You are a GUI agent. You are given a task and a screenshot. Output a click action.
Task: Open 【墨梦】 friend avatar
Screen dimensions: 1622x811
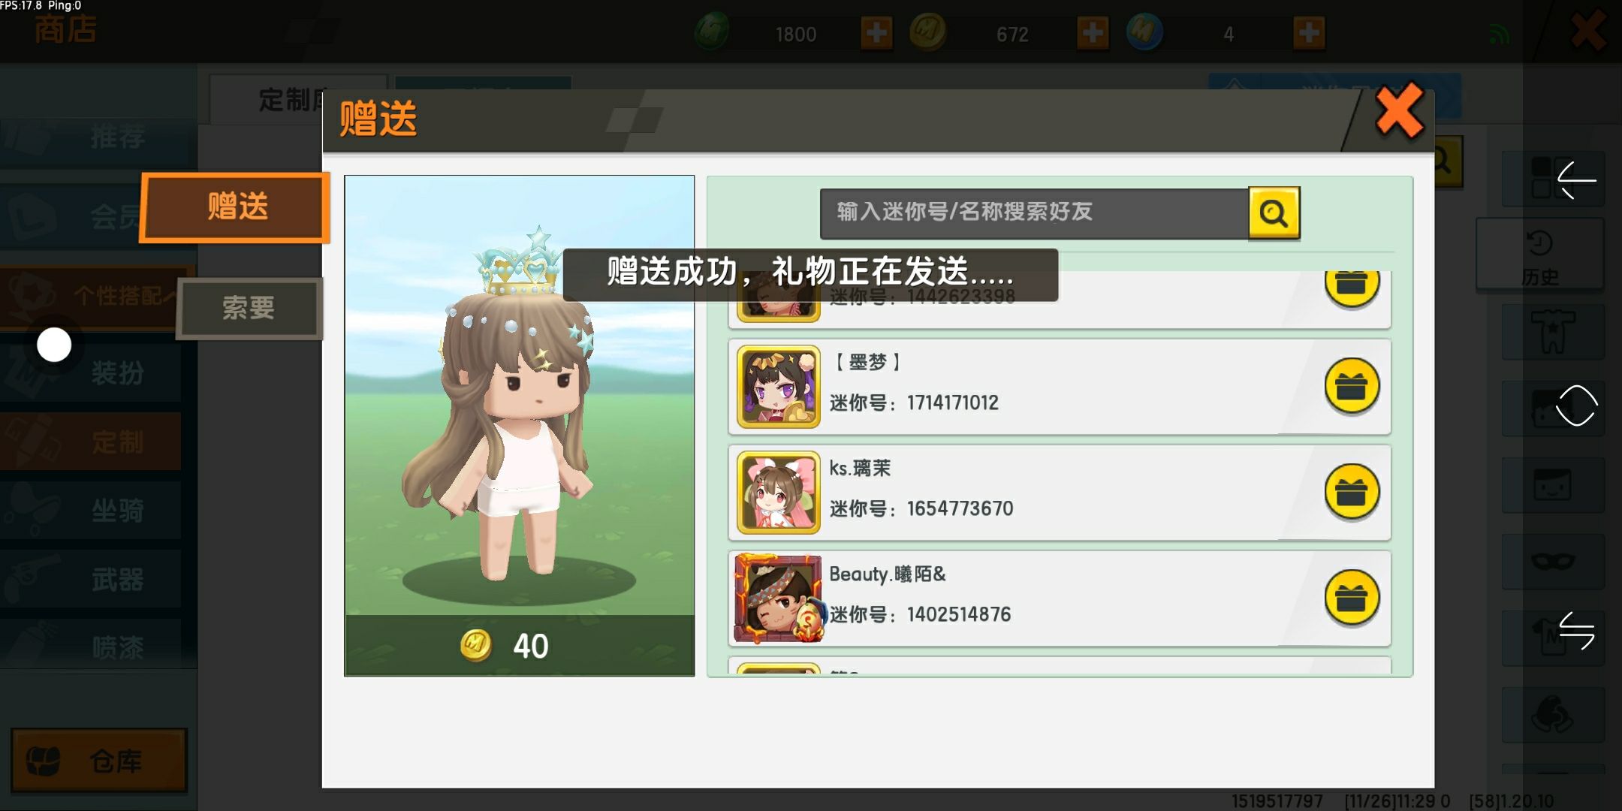(x=779, y=387)
